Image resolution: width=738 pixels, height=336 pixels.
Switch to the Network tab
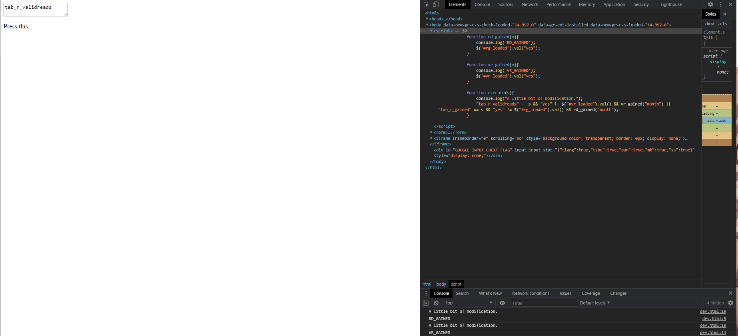point(530,4)
